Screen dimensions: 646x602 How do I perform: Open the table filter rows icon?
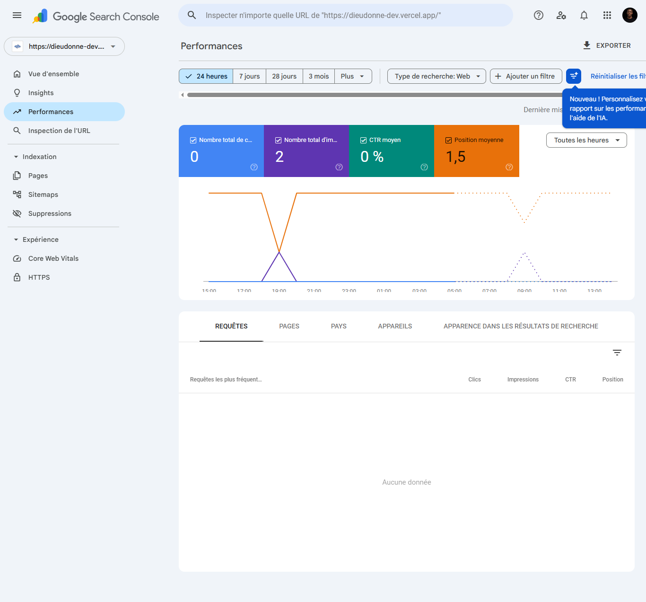click(x=617, y=353)
